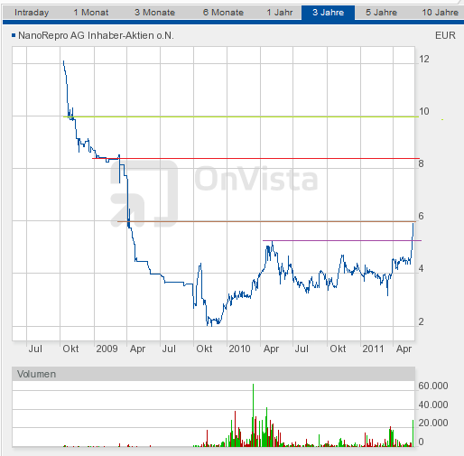Image resolution: width=464 pixels, height=456 pixels.
Task: Click the purple horizontal line near 5
Action: point(342,240)
